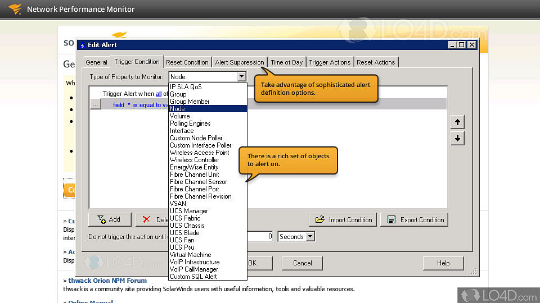This screenshot has height=303, width=540.
Task: Open the Seconds time unit dropdown
Action: 310,236
